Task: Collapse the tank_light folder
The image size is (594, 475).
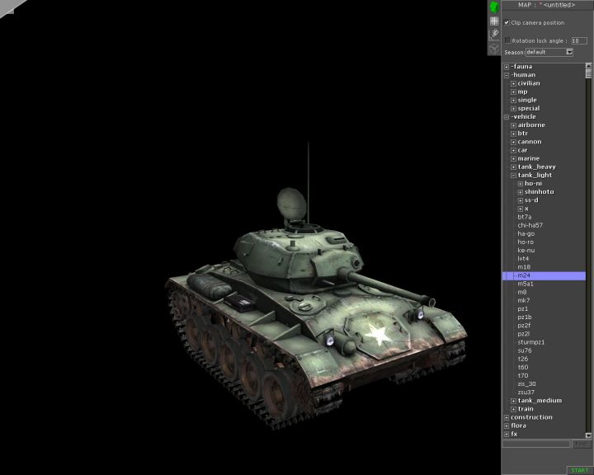Action: 513,175
